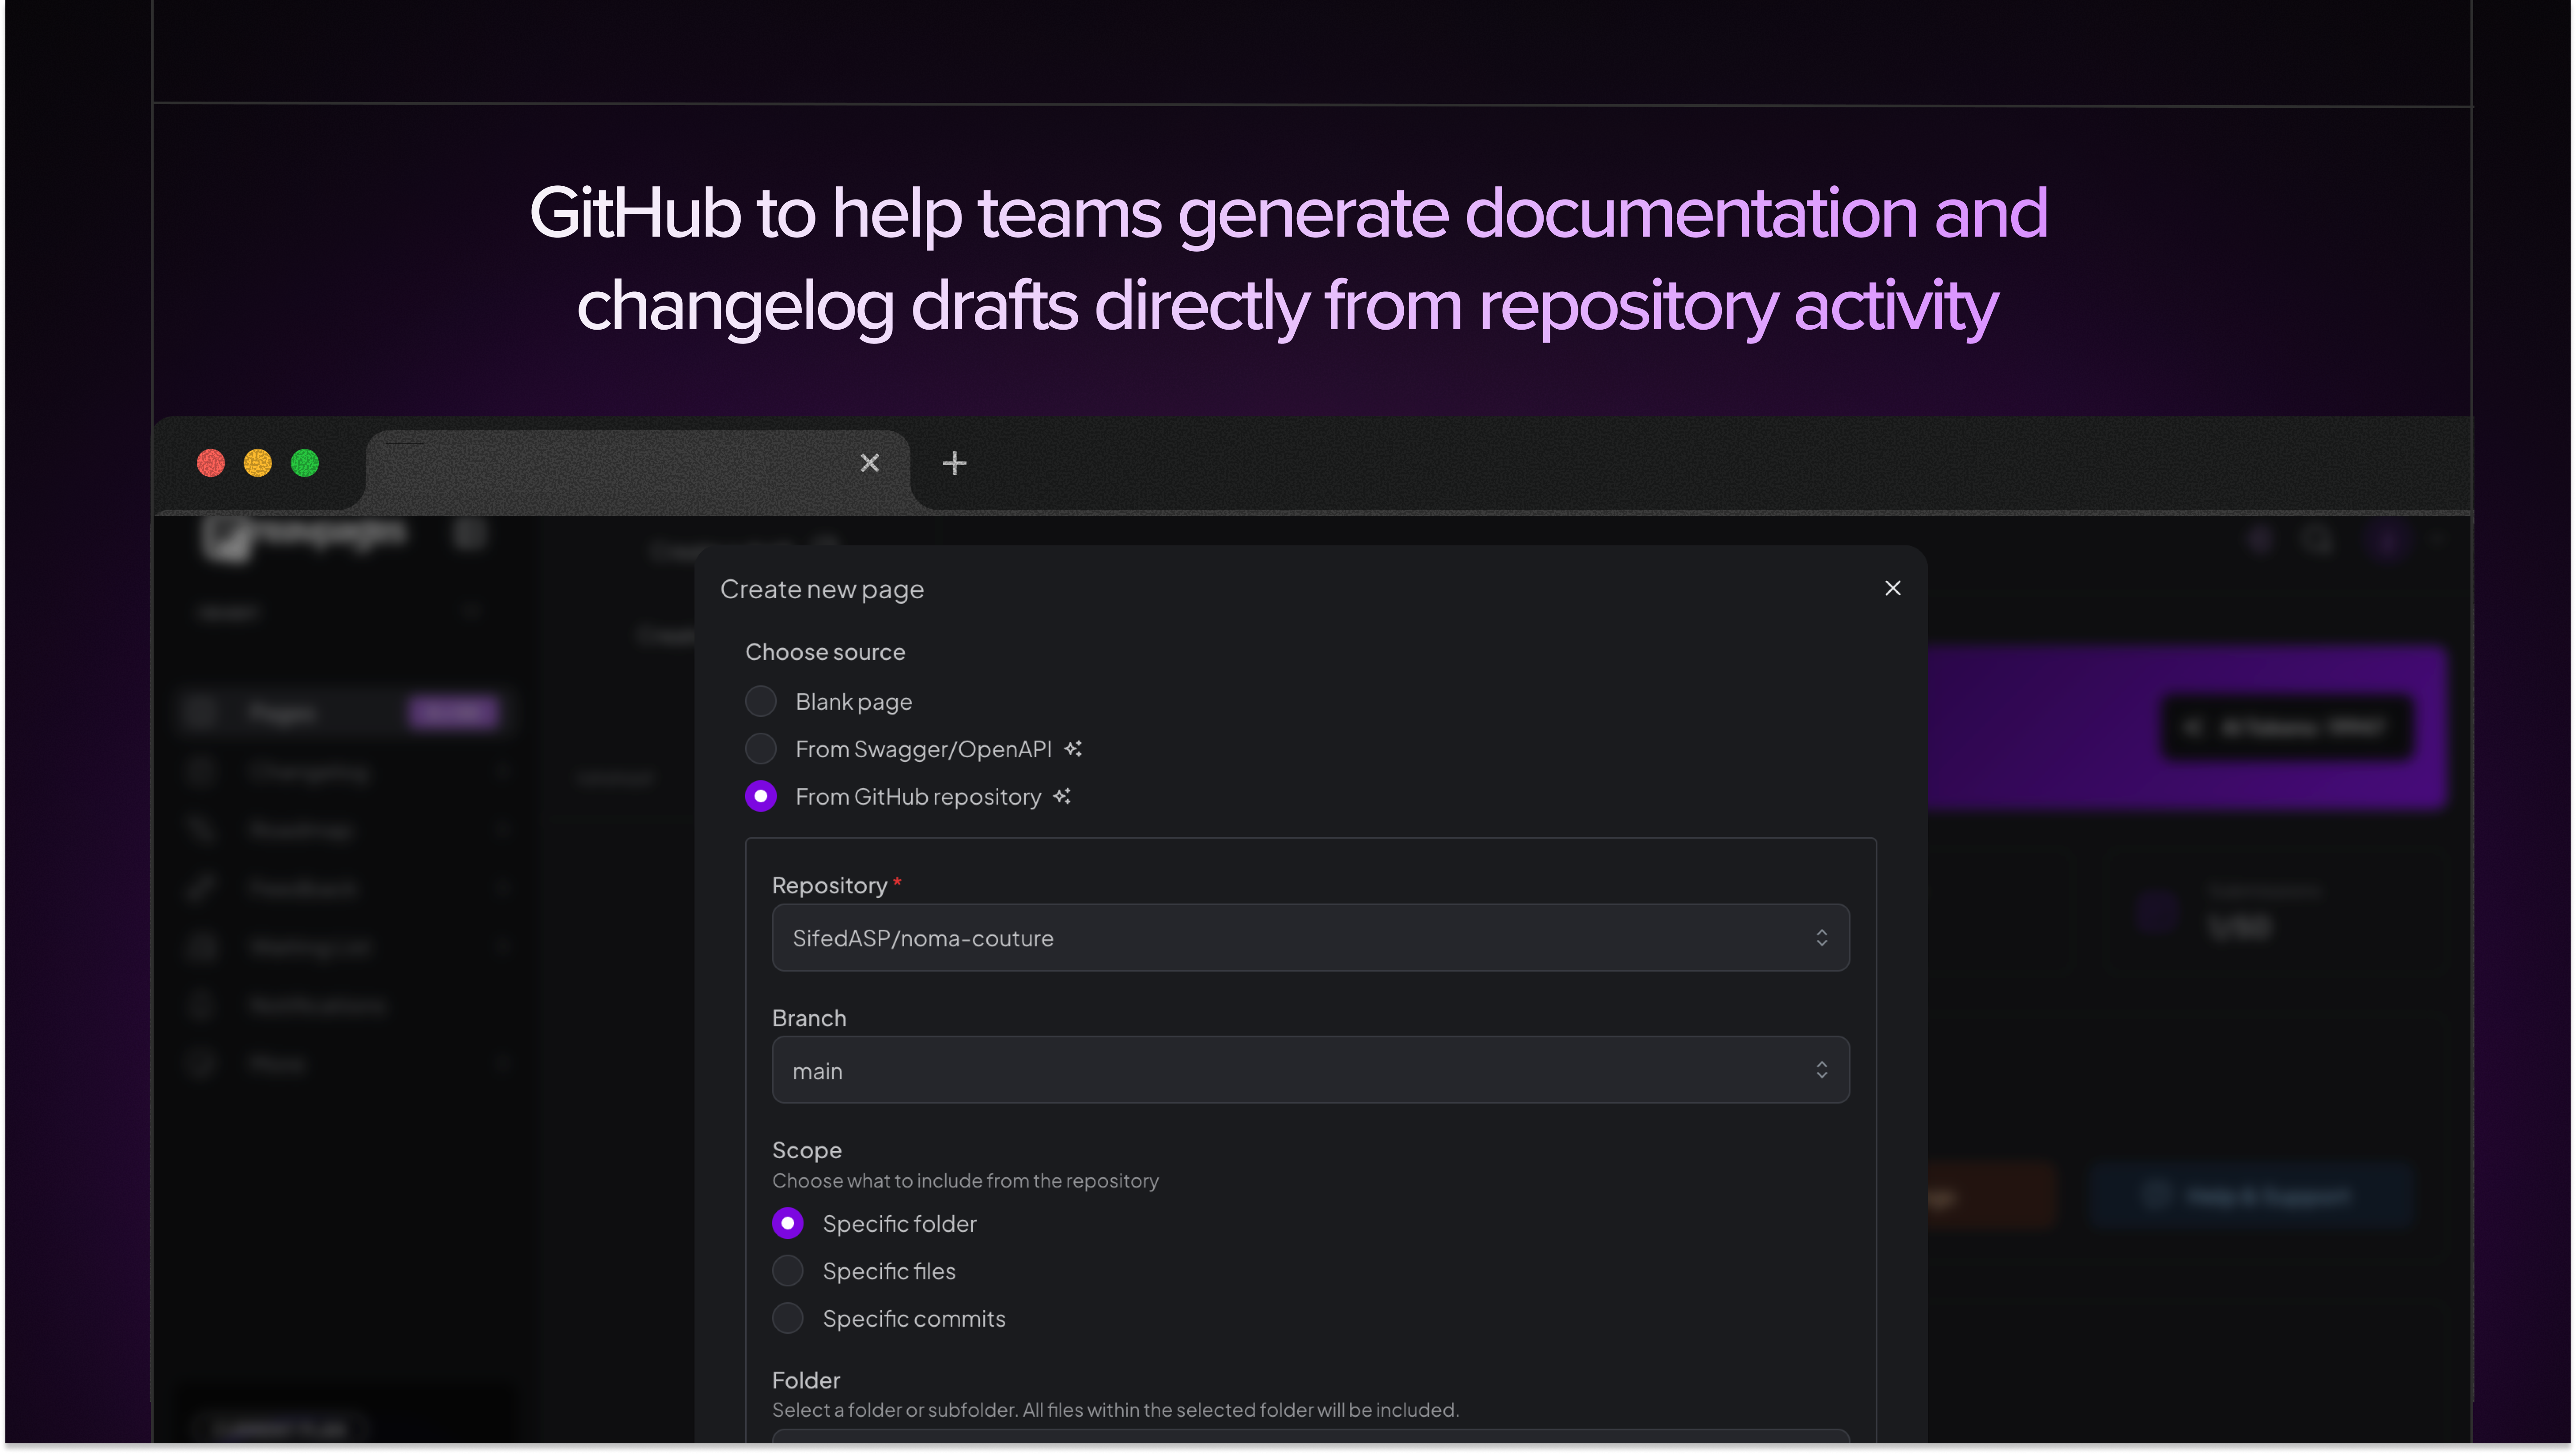Select the Blank page source option
Viewport: 2576px width, 1454px height.
(761, 701)
